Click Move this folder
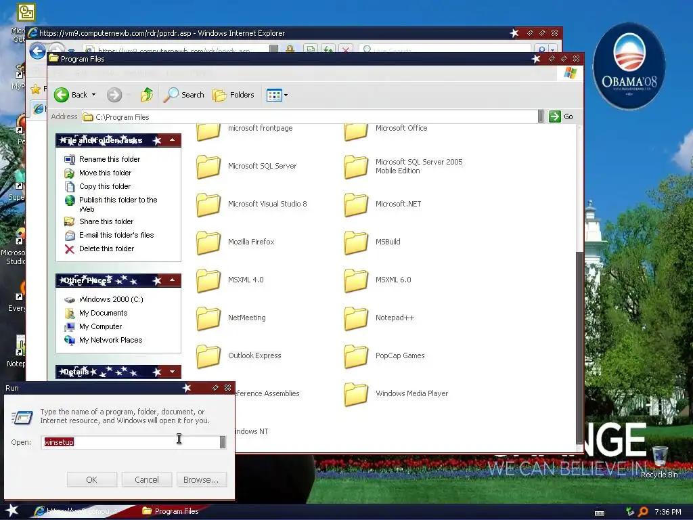Screen dimensions: 693x520 [x=105, y=173]
